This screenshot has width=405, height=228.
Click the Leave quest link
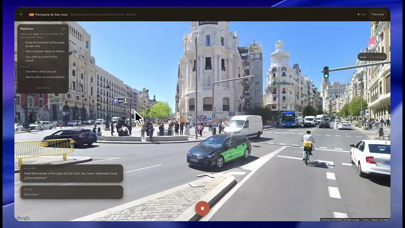[43, 88]
